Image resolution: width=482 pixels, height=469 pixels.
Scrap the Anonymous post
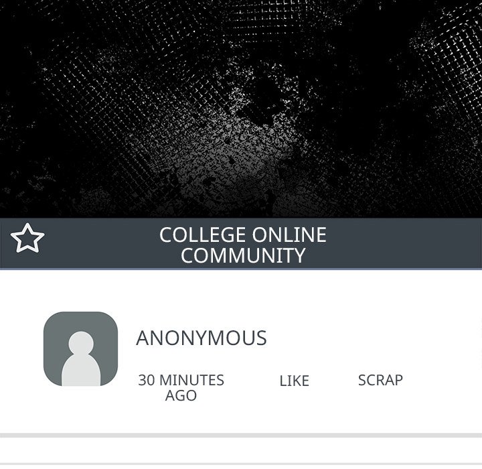click(x=380, y=380)
